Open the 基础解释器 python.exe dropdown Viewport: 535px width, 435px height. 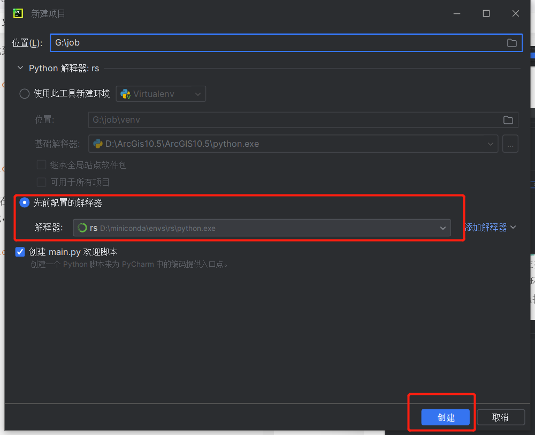tap(293, 144)
